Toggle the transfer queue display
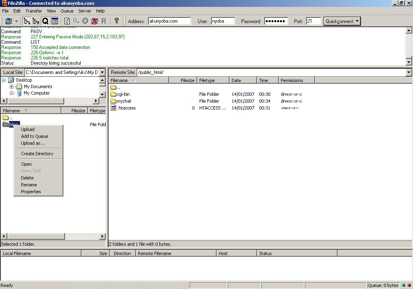The height and width of the screenshot is (289, 413). [45, 21]
